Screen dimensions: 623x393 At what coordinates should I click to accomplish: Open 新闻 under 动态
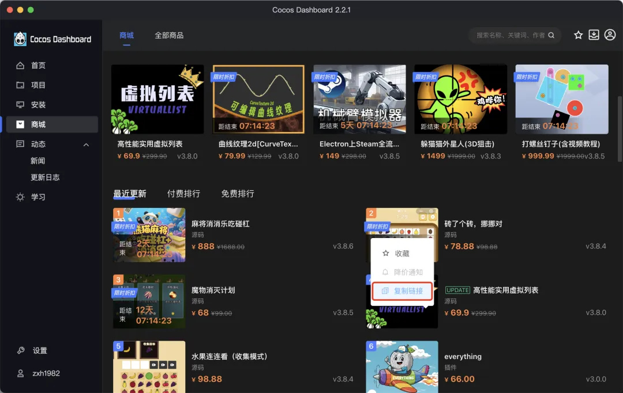tap(38, 161)
